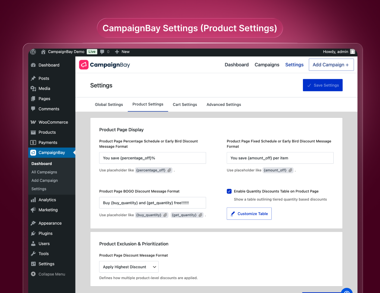Click Howdy, admin account text
The height and width of the screenshot is (293, 380).
tap(335, 52)
